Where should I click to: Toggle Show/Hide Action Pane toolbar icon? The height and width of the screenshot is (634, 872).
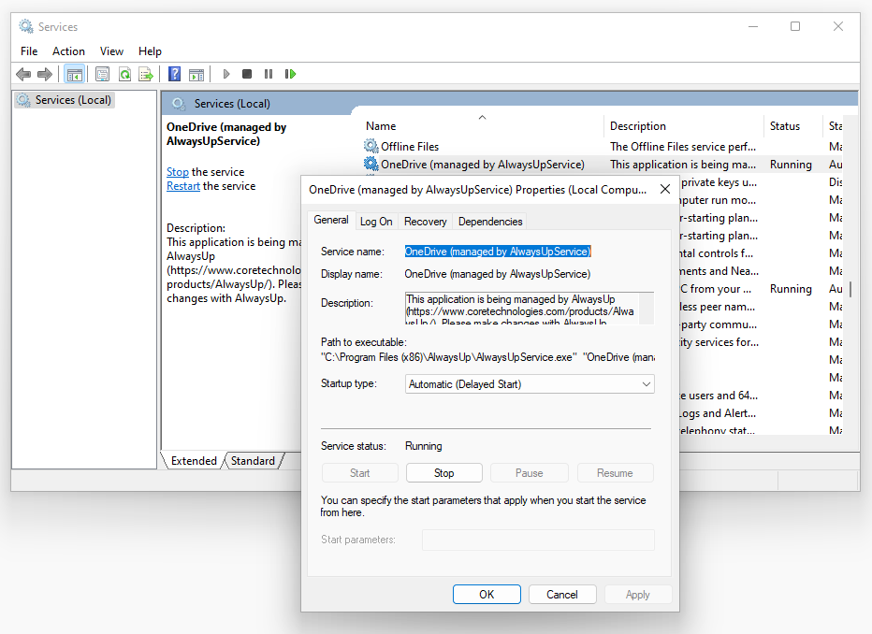pyautogui.click(x=196, y=74)
